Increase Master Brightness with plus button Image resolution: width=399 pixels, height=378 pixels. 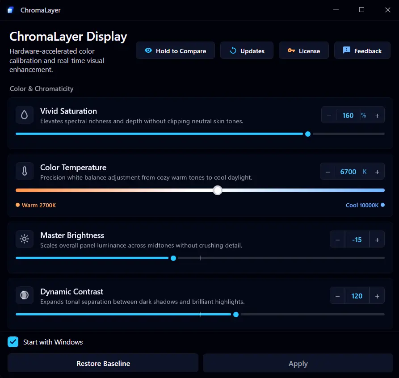[x=377, y=240]
